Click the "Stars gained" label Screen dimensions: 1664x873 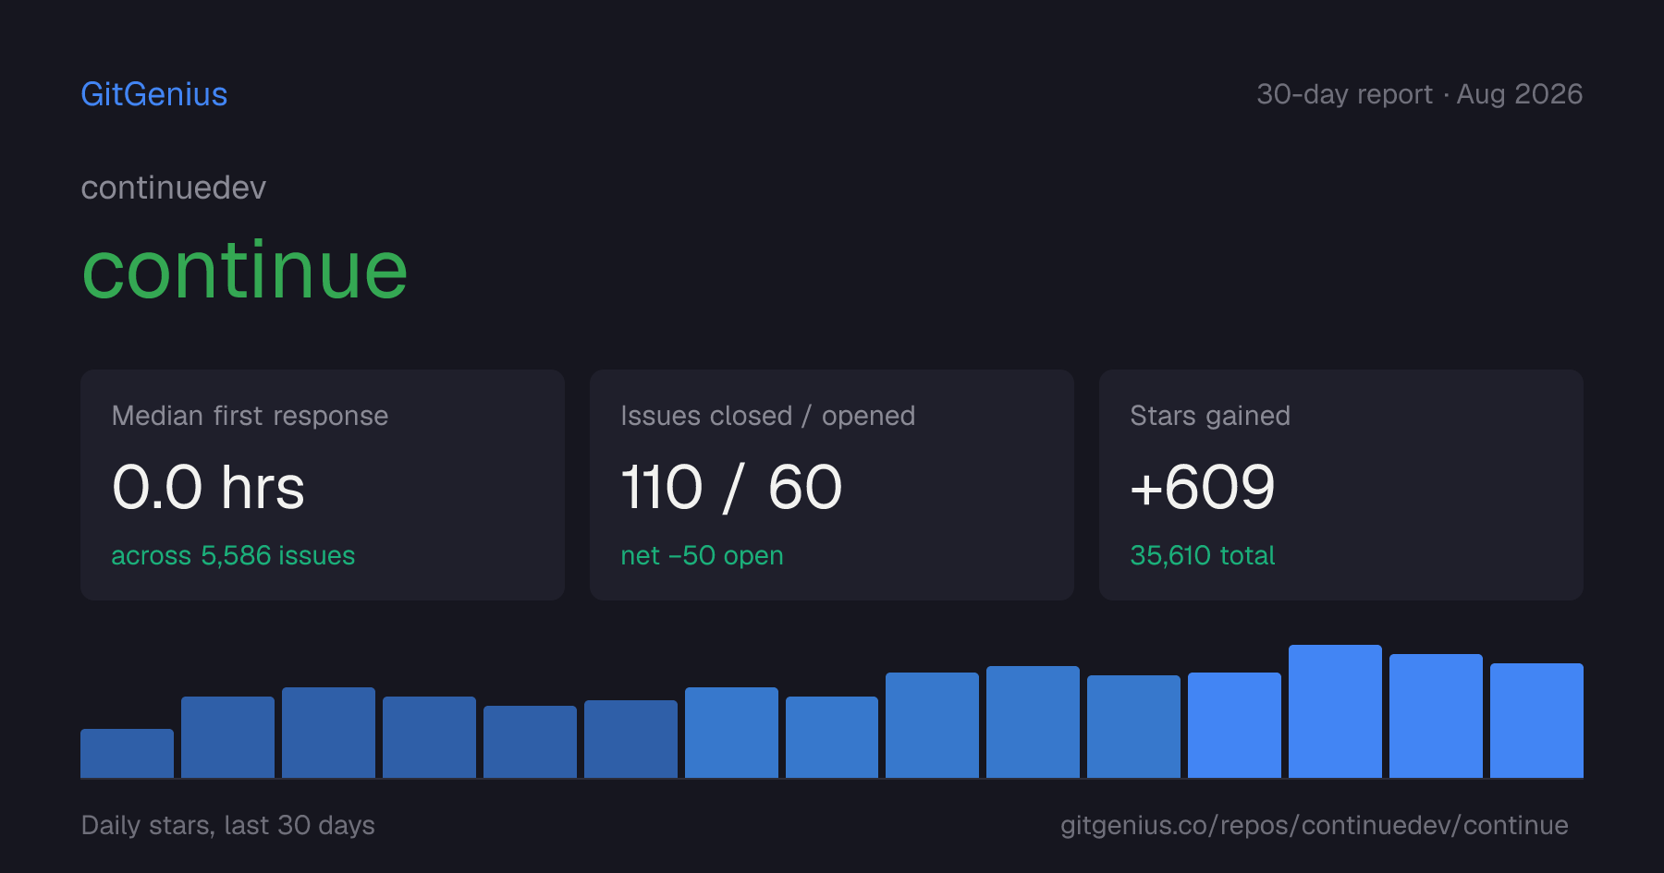(1210, 416)
